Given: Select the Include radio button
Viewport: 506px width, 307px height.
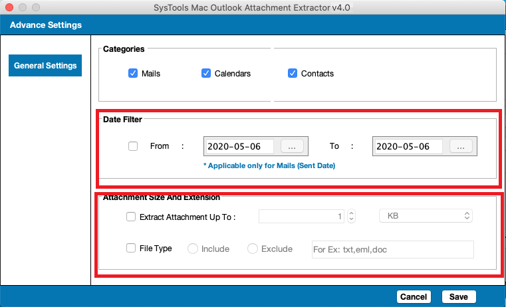Looking at the screenshot, I should pos(193,249).
